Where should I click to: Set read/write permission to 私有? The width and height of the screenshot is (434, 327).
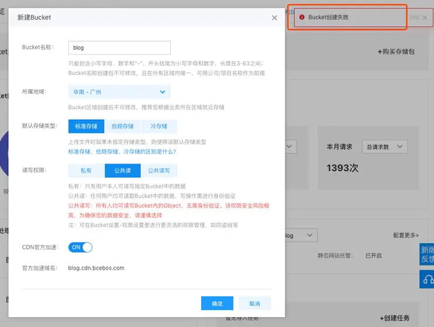(x=86, y=171)
